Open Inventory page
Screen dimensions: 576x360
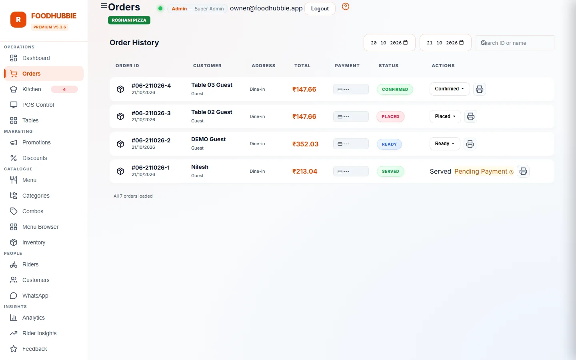[44, 242]
